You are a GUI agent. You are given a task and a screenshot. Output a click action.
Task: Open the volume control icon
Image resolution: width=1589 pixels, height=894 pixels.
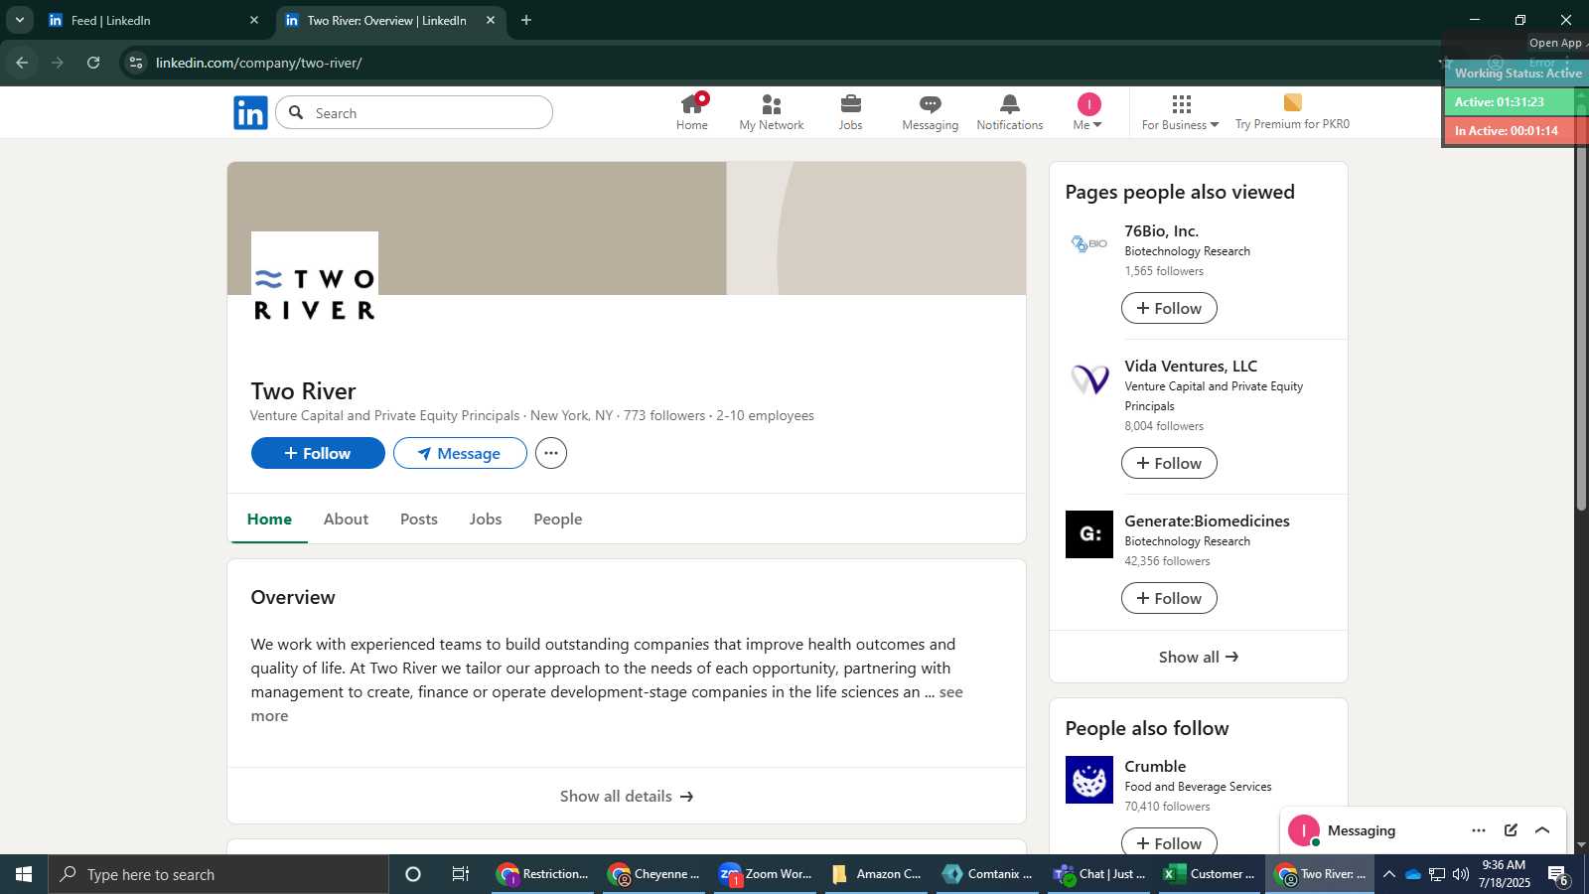click(1460, 874)
